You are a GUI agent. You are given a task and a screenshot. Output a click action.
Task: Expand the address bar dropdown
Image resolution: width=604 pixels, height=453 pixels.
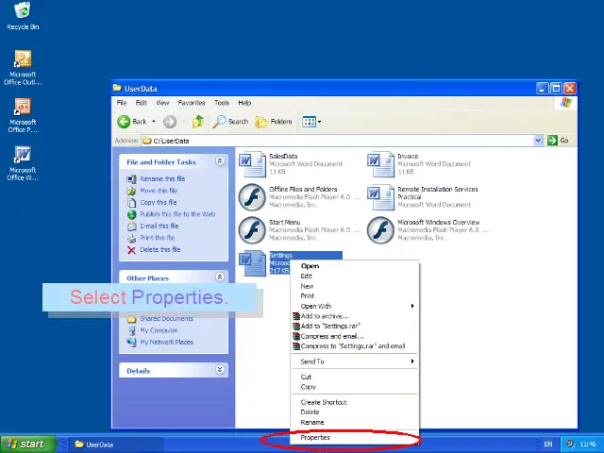pyautogui.click(x=539, y=141)
